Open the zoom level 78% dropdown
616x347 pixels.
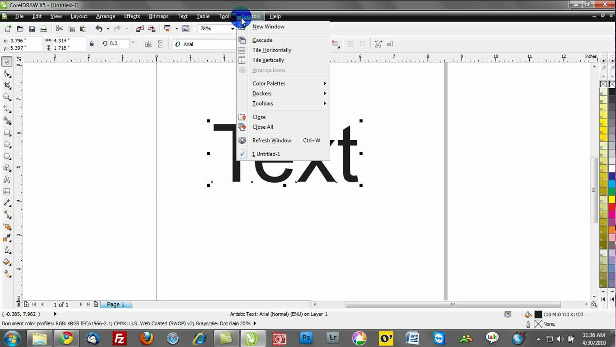232,29
